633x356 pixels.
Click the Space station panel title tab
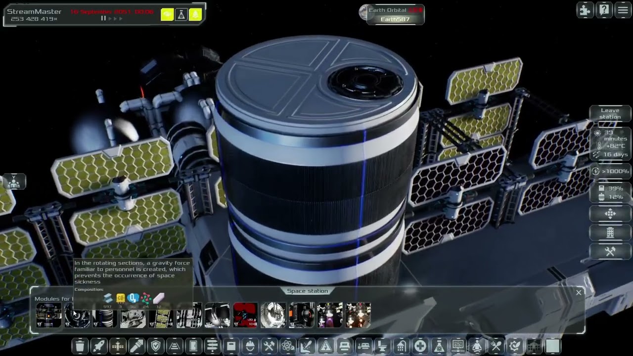coord(307,291)
